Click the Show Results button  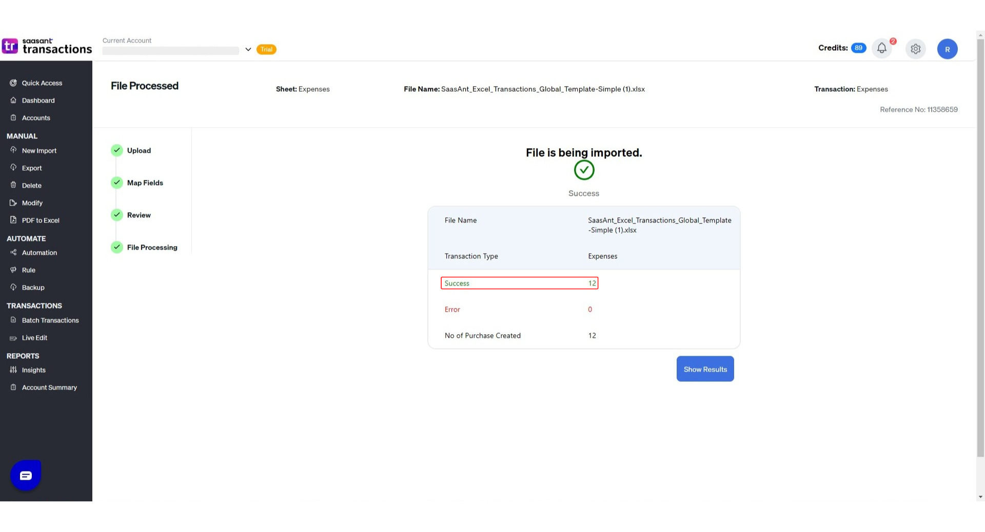coord(705,369)
